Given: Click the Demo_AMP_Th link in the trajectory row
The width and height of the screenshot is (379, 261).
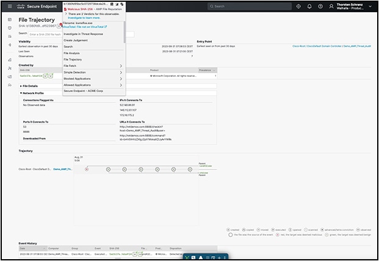Looking at the screenshot, I should point(63,170).
